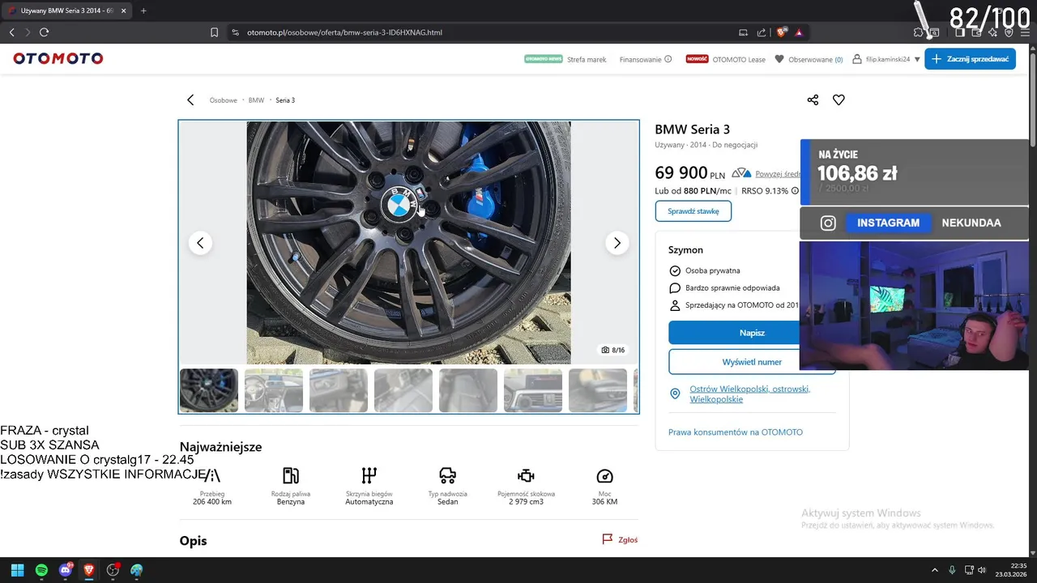
Task: Open Prawa konsumentów na OTOMOTO link
Action: coord(736,432)
